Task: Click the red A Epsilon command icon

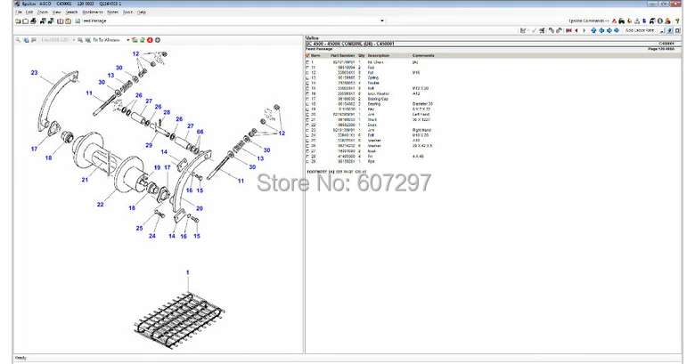Action: (614, 21)
